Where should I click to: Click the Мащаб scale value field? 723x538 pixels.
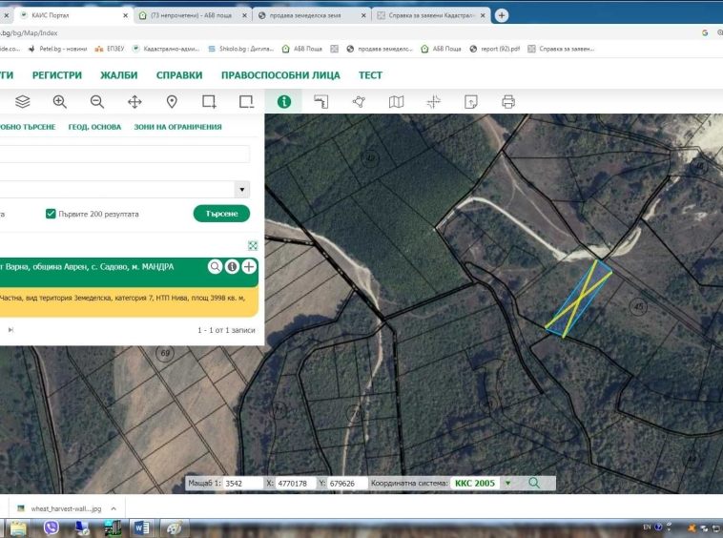[x=242, y=483]
